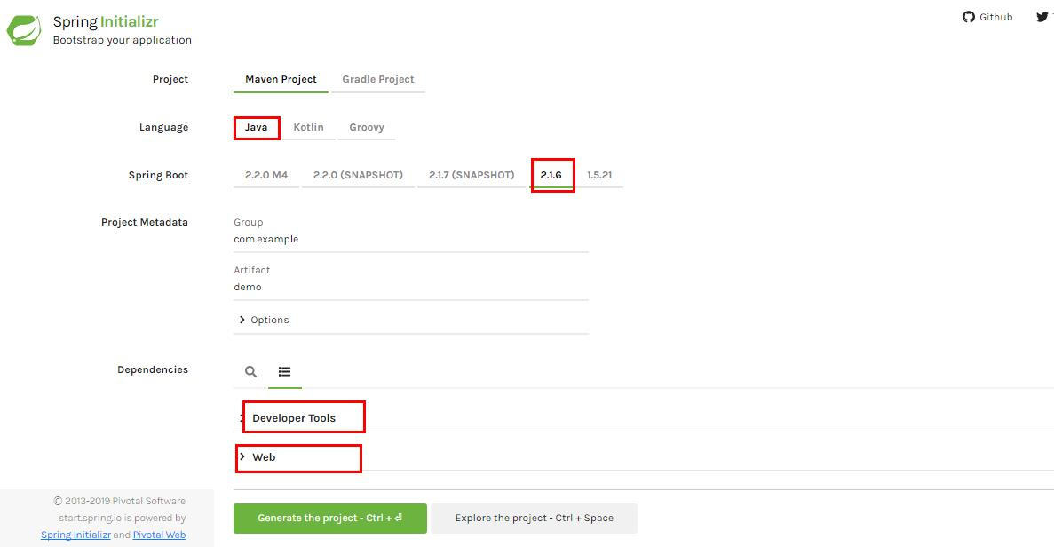Click the Spring Initializr title text
Viewport: 1054px width, 547px height.
click(106, 21)
